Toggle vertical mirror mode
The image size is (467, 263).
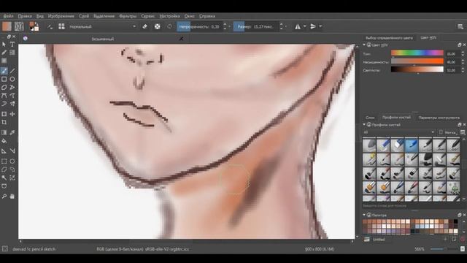click(x=313, y=26)
